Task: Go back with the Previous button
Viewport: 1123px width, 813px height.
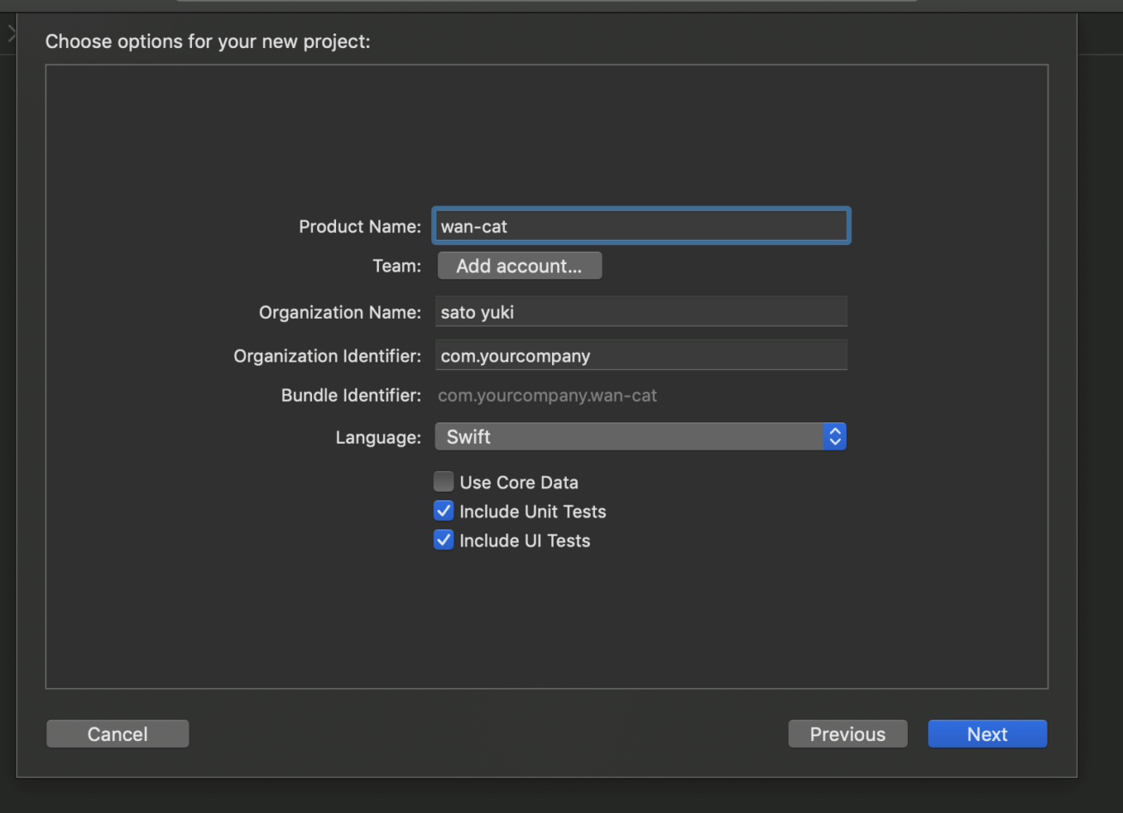Action: pyautogui.click(x=847, y=734)
